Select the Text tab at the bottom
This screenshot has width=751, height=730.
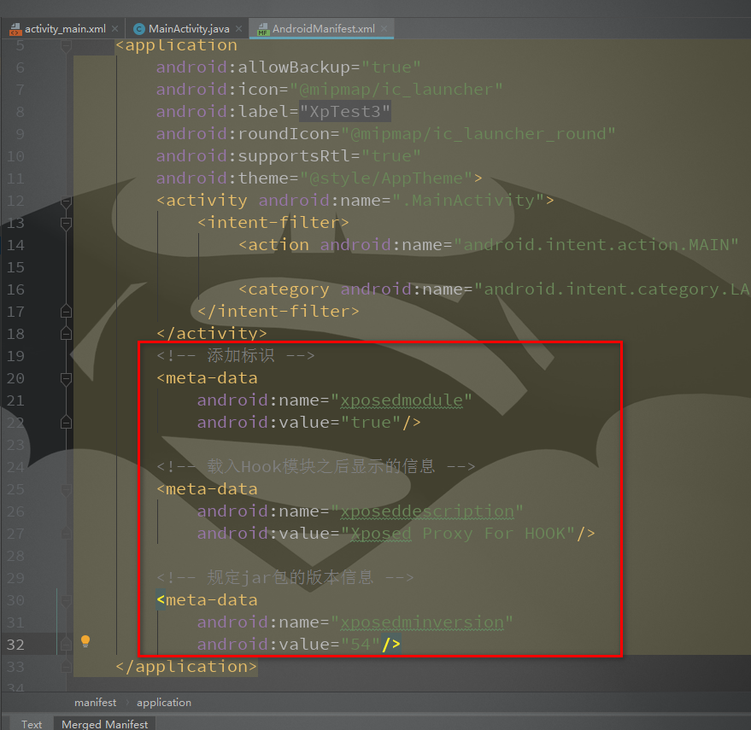click(31, 723)
